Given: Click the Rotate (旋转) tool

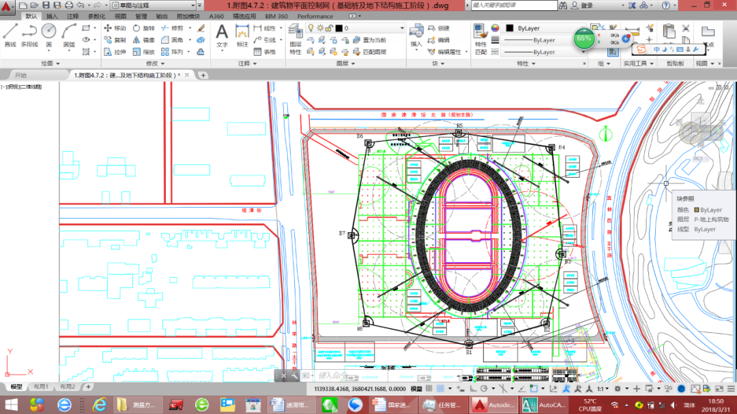Looking at the screenshot, I should pyautogui.click(x=143, y=28).
